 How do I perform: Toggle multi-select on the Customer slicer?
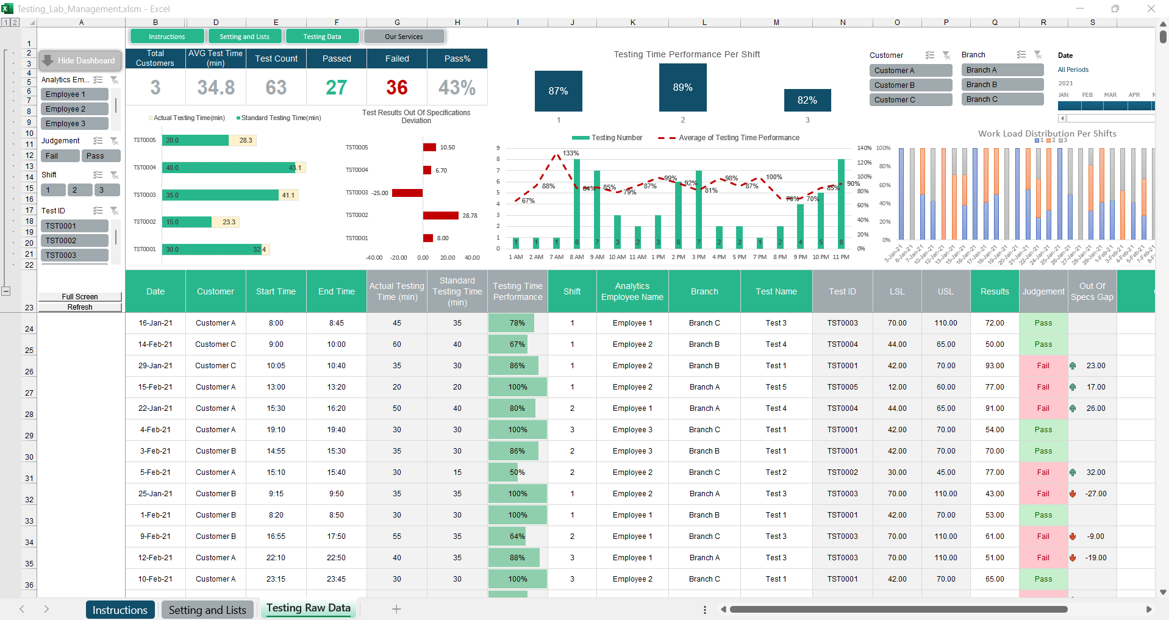point(929,55)
